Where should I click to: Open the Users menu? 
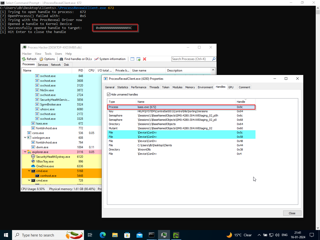(58, 54)
